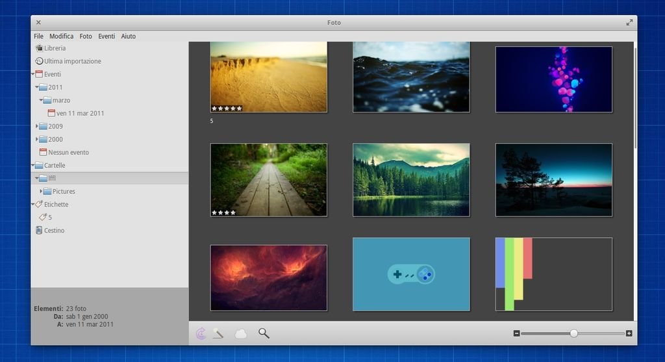Screen dimensions: 665x362
Task: Open the Libreria library entry
Action: 55,48
